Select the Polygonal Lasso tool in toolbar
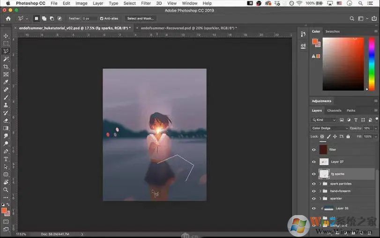The image size is (380, 238). [6, 51]
